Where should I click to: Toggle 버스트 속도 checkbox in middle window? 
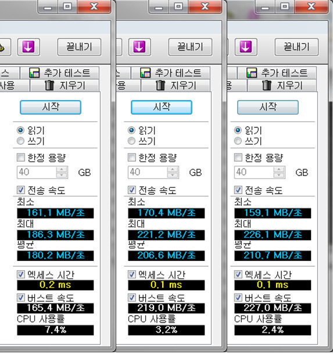131,298
